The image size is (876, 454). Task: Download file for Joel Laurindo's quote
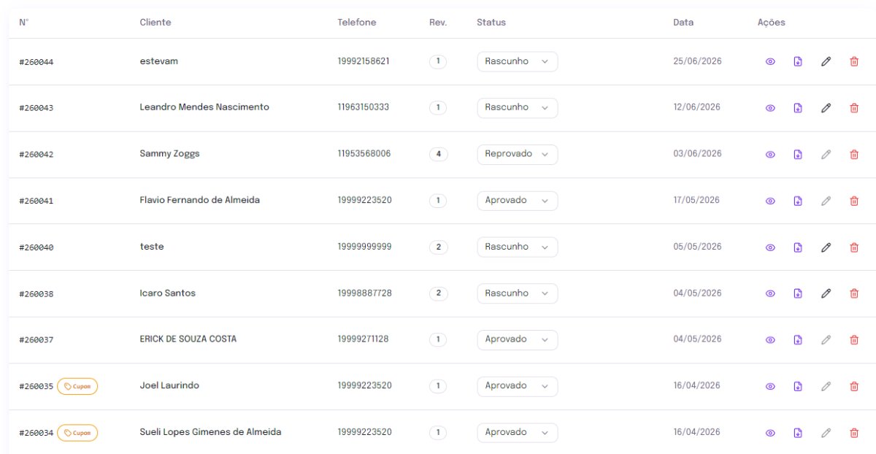coord(798,386)
